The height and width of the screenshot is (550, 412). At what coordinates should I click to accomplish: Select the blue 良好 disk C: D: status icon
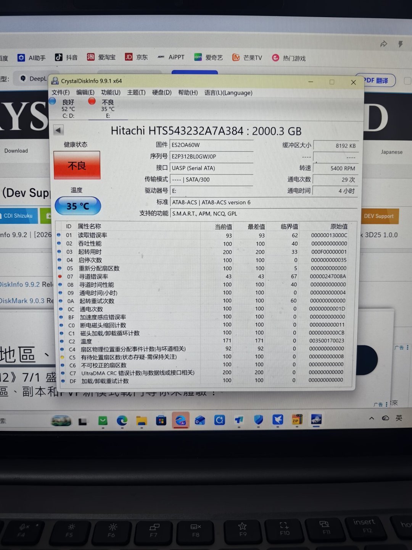[53, 101]
